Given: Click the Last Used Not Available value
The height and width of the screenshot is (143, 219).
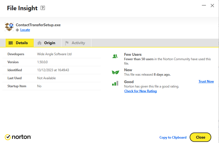Looking at the screenshot, I should [x=46, y=78].
